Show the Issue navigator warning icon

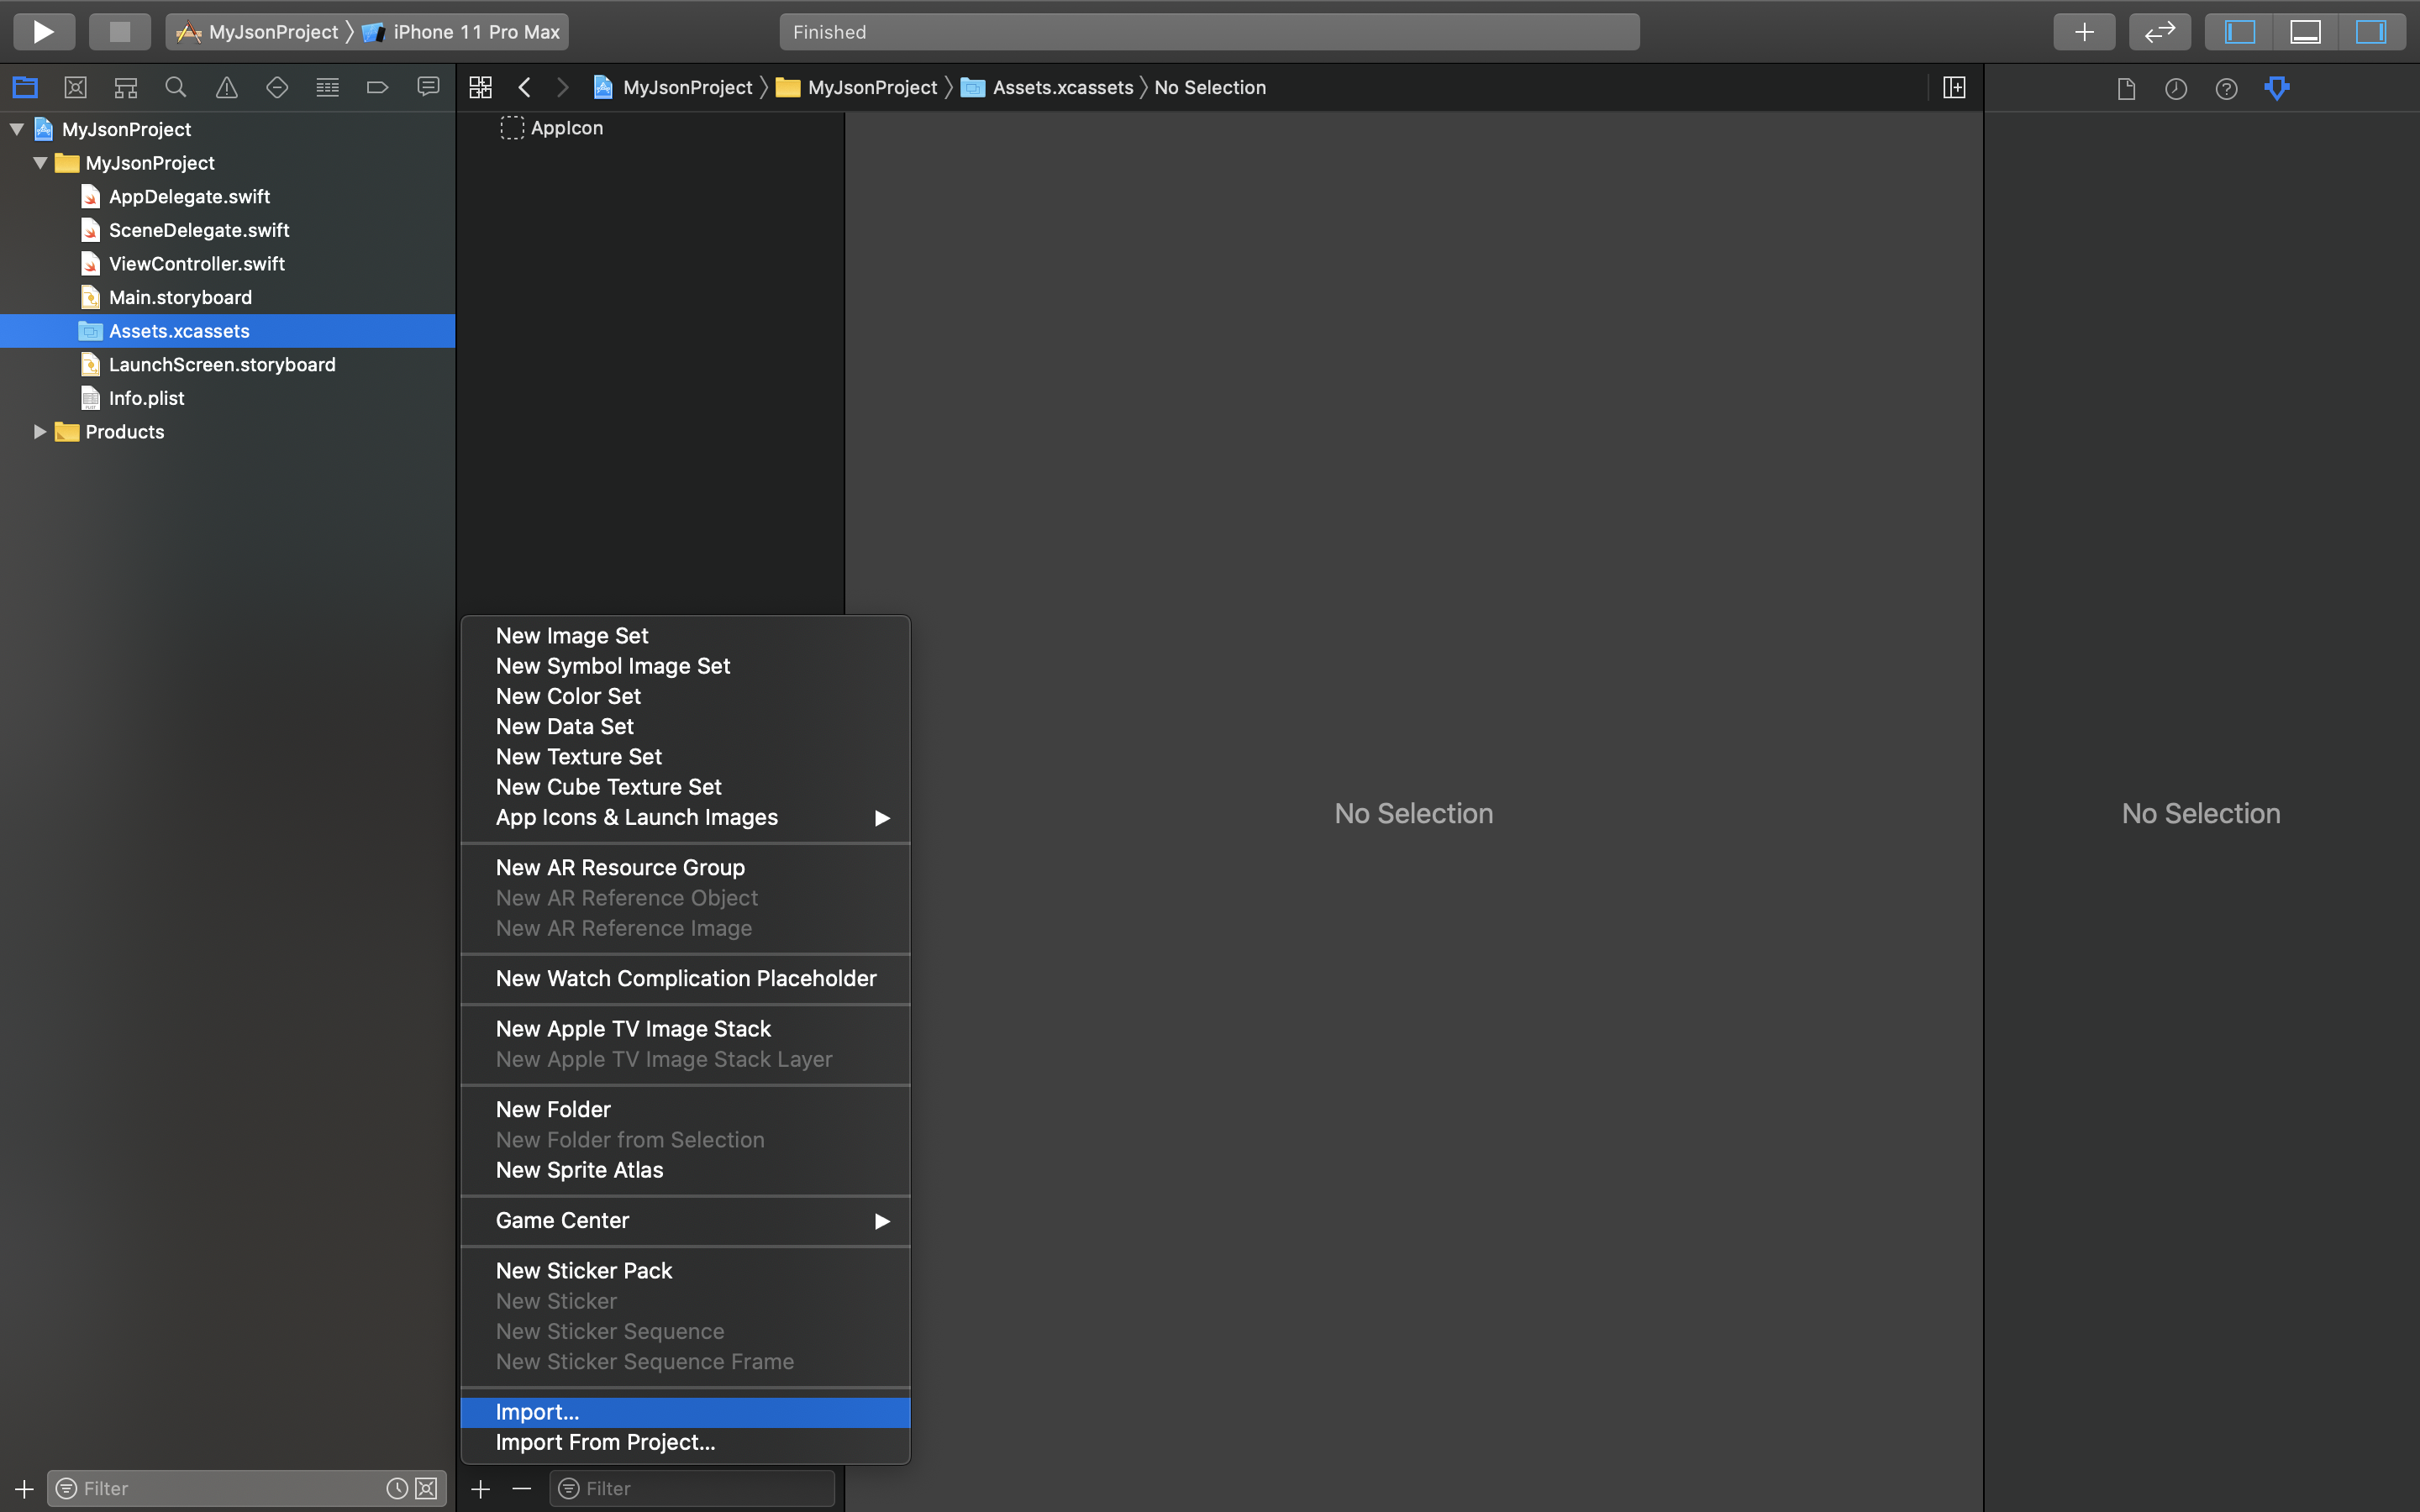pyautogui.click(x=227, y=88)
